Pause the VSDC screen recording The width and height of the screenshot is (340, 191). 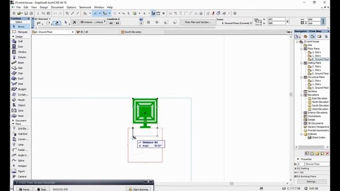24,189
